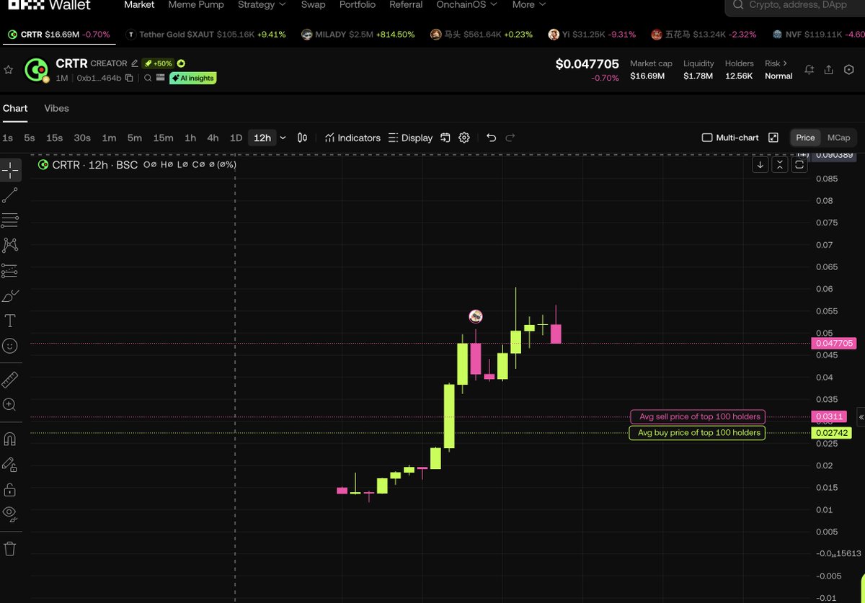Share the token using the share icon
The image size is (865, 603).
pyautogui.click(x=829, y=70)
